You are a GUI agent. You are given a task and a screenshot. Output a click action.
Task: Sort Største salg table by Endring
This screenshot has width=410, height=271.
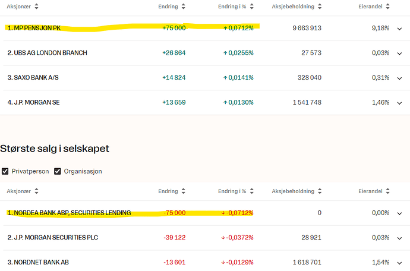tap(172, 191)
